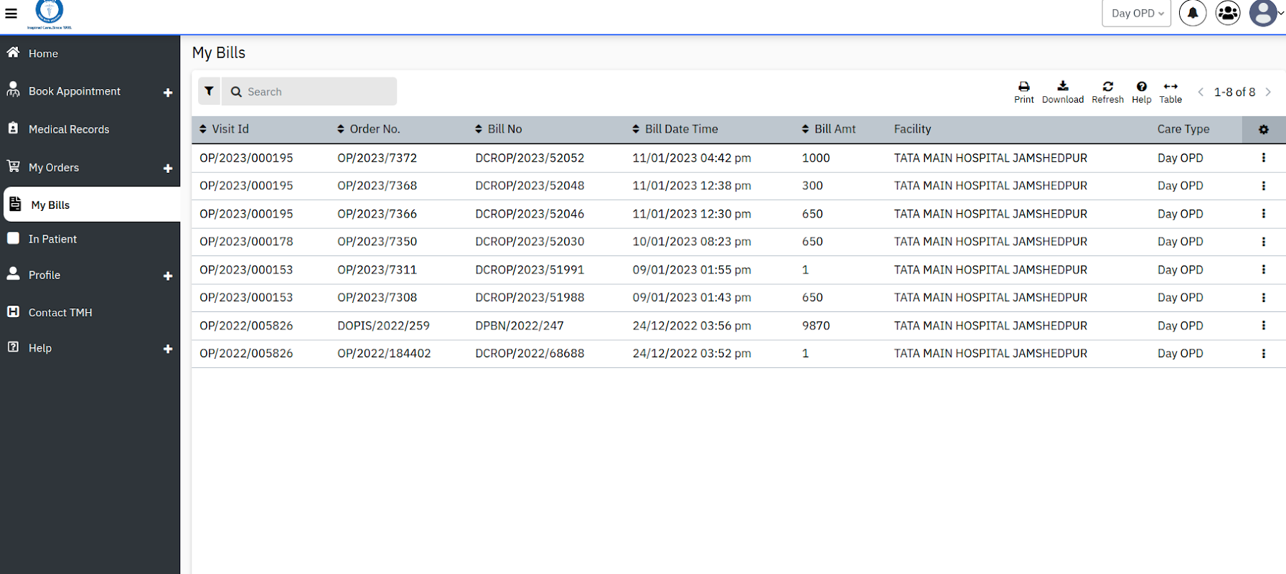Refresh the bills table
The height and width of the screenshot is (574, 1286).
pos(1107,92)
